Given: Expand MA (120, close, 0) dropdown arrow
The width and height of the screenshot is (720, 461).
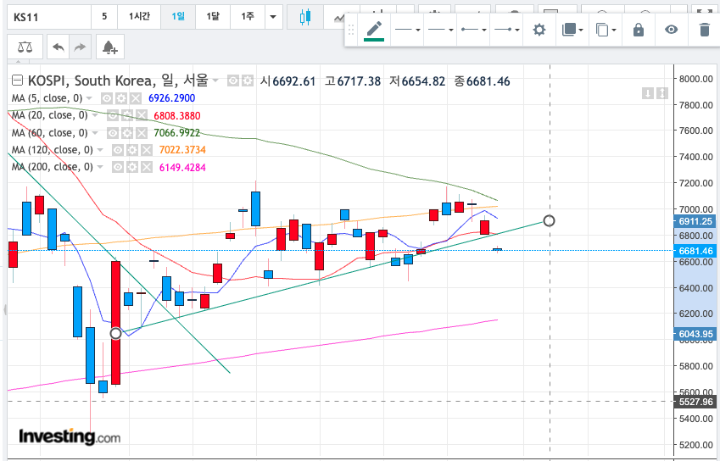Looking at the screenshot, I should coord(100,151).
